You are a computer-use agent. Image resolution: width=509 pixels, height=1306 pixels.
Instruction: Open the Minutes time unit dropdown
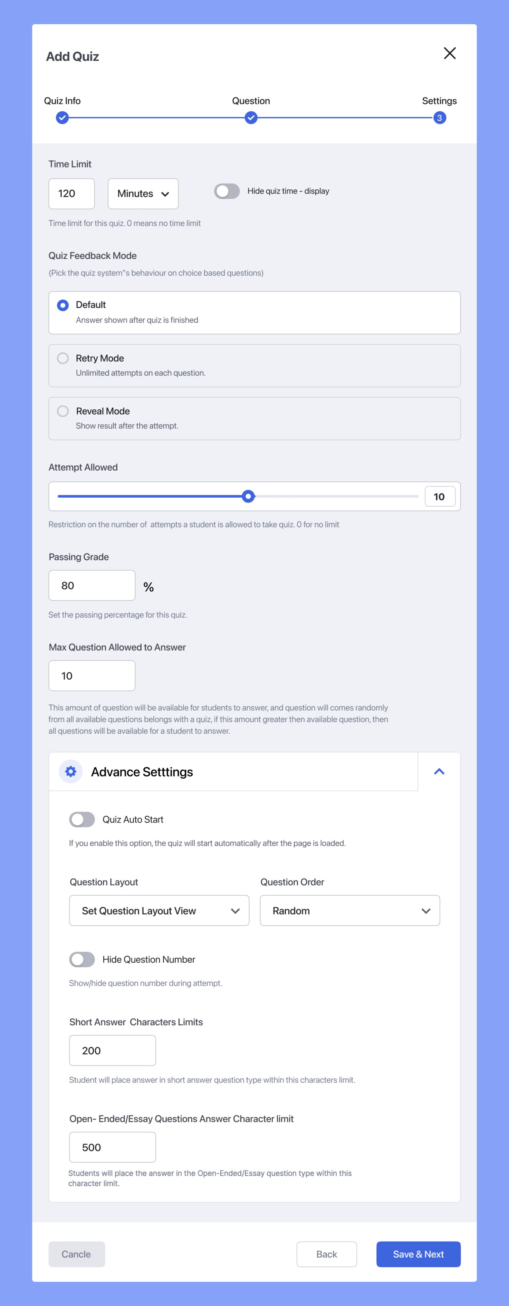tap(143, 194)
